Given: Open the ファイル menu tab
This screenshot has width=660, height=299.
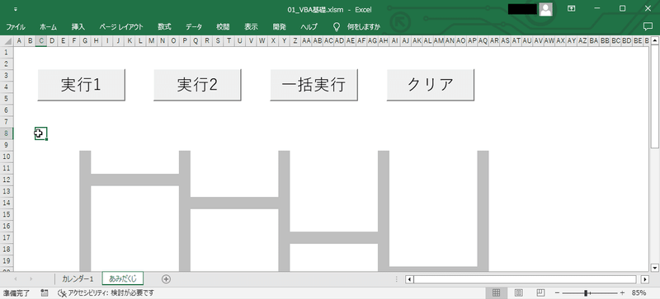Looking at the screenshot, I should coord(16,27).
